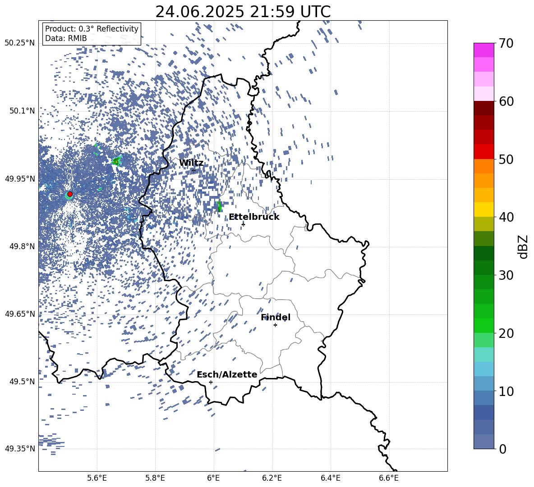The height and width of the screenshot is (487, 534).
Task: Click the 'Data: RMIB' text
Action: pyautogui.click(x=66, y=38)
